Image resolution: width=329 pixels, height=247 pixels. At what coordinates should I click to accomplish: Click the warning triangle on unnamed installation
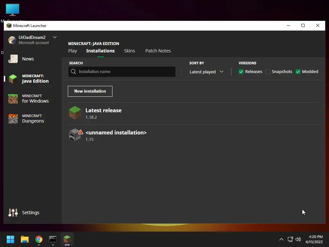point(81,132)
